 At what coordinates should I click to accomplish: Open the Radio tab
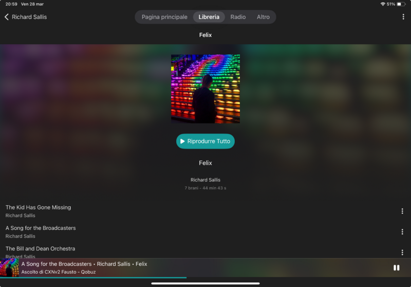pos(238,17)
